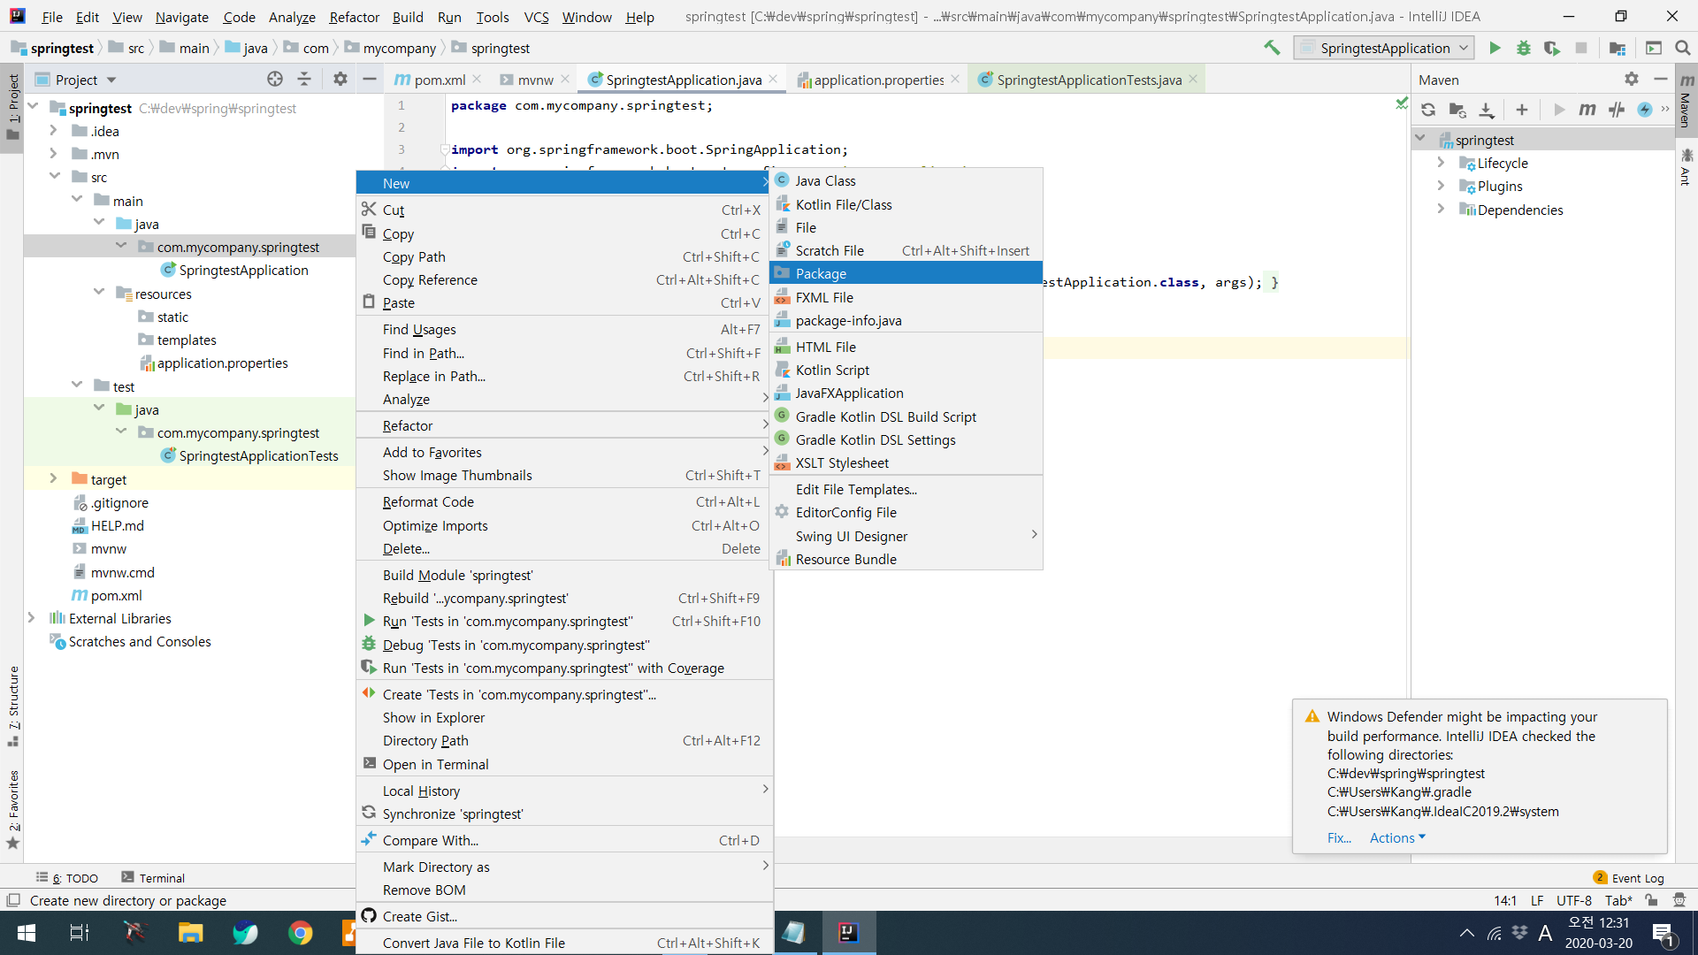Viewport: 1698px width, 955px height.
Task: Collapse the resources folder
Action: coord(99,293)
